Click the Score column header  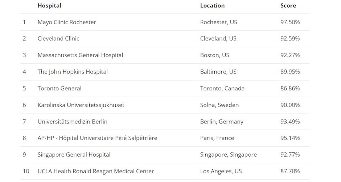click(288, 6)
